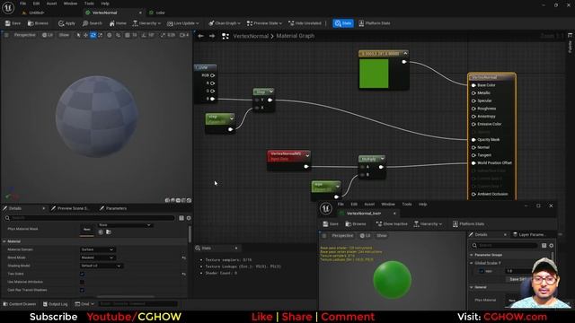
Task: Open the Material Domain dropdown
Action: point(98,249)
